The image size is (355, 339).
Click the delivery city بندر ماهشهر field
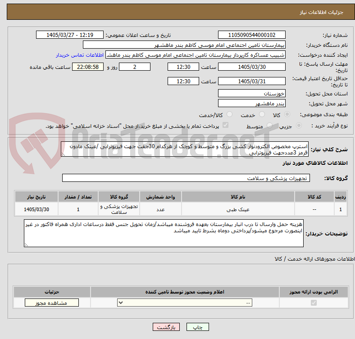coord(252,103)
